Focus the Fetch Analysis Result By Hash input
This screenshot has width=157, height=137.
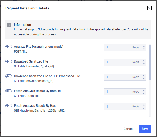click(x=118, y=107)
